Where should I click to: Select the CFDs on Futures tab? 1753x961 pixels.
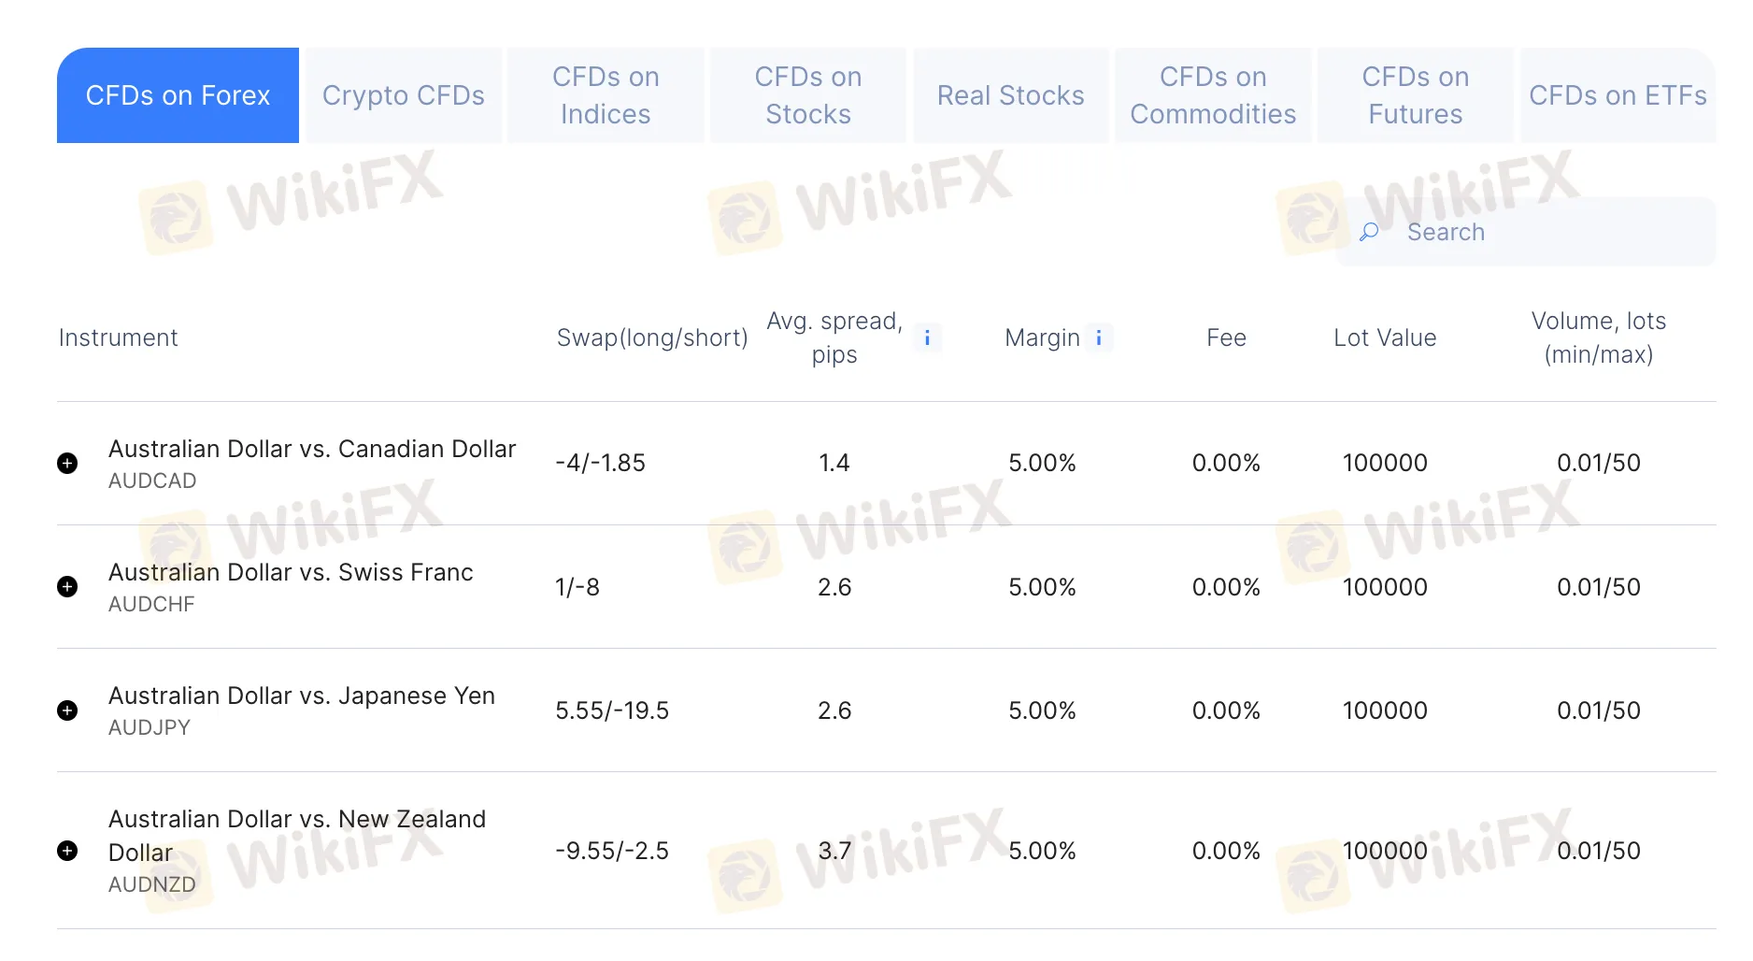tap(1416, 95)
